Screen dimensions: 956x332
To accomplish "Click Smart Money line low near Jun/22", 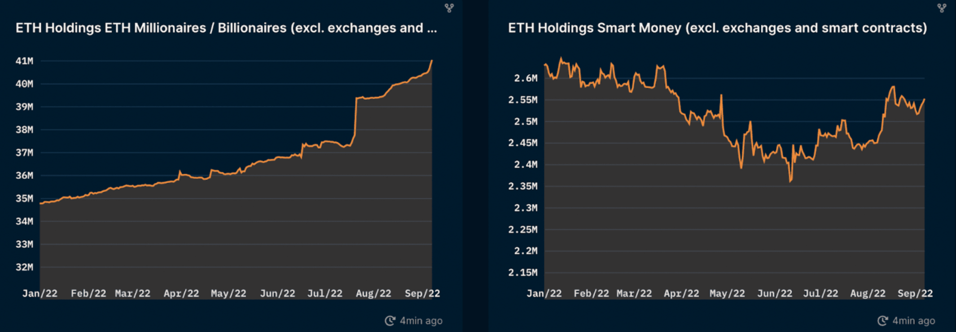I will pos(790,181).
